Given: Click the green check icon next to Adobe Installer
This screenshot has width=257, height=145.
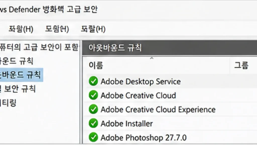Looking at the screenshot, I should click(x=93, y=123).
